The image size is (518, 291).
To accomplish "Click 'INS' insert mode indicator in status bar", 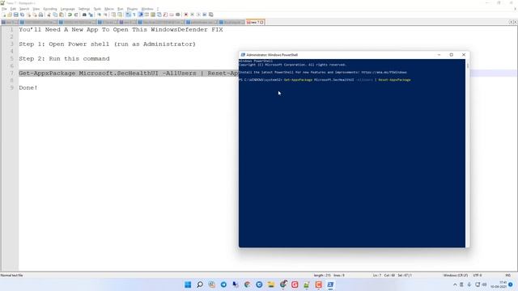I will [507, 275].
